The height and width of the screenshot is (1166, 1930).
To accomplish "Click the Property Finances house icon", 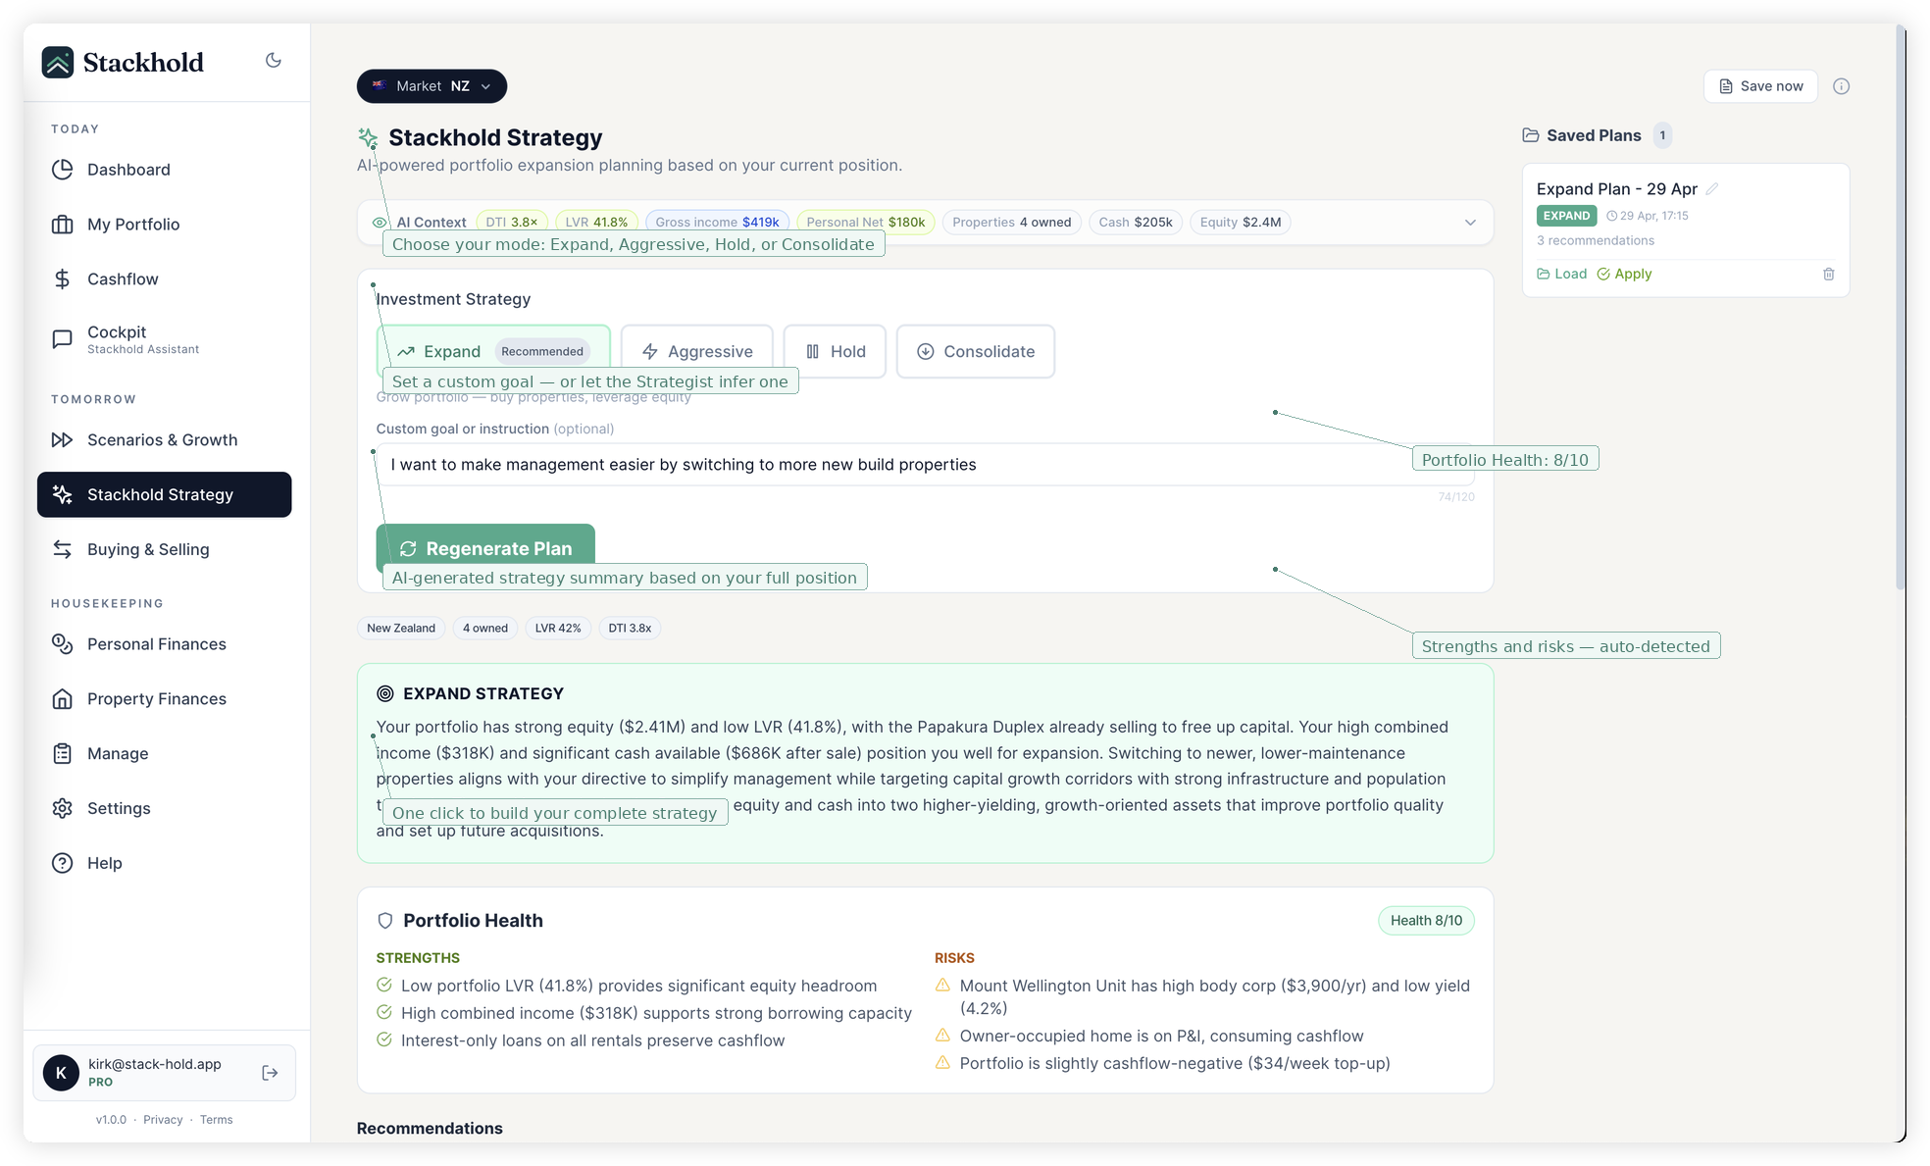I will coord(63,699).
